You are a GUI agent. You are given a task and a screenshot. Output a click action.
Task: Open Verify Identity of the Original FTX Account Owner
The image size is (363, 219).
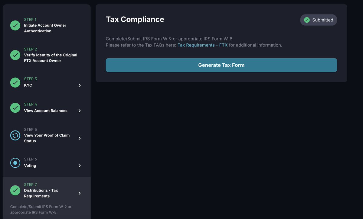(x=51, y=58)
